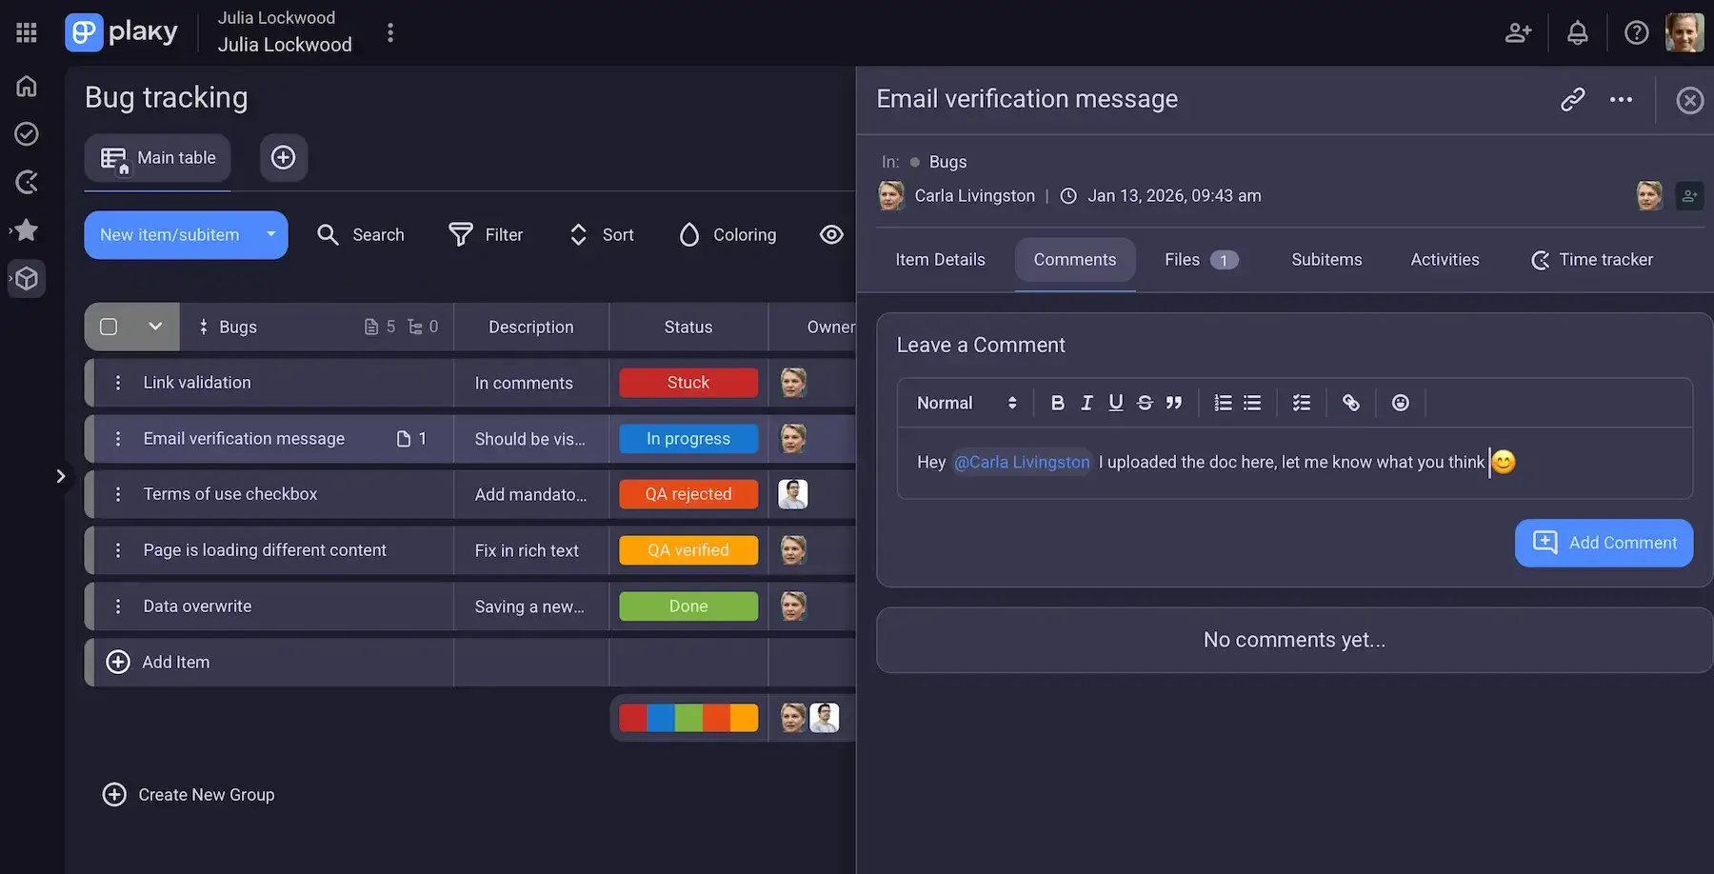This screenshot has height=874, width=1714.
Task: Click the bold formatting icon
Action: (1057, 403)
